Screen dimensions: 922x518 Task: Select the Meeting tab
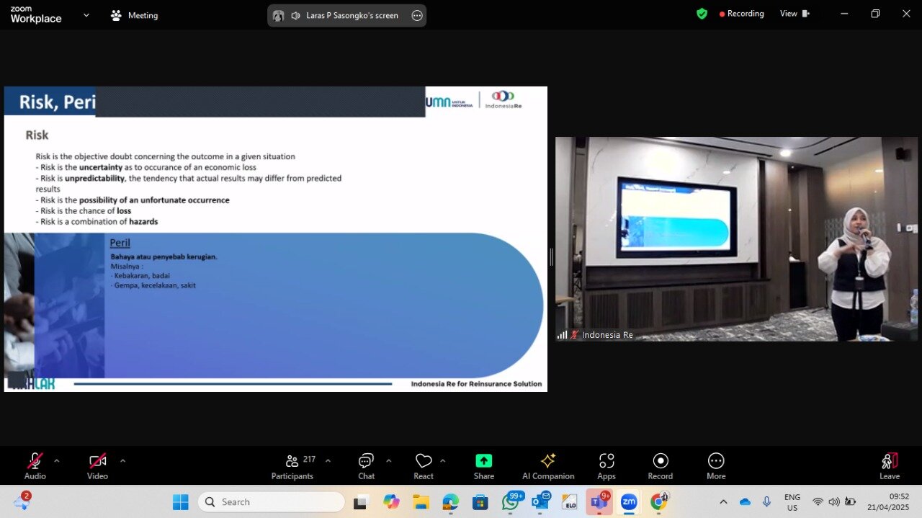135,15
